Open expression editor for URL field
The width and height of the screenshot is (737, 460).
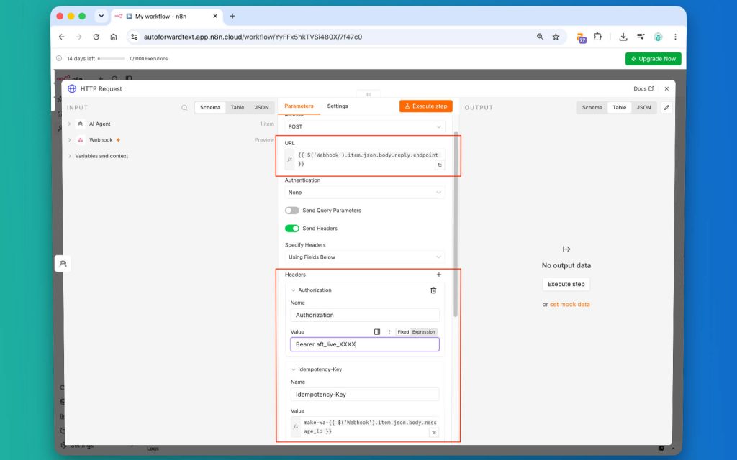coord(440,165)
